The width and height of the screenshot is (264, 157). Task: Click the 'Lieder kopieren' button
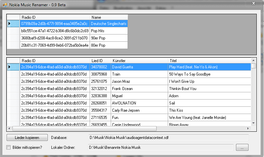click(27, 138)
